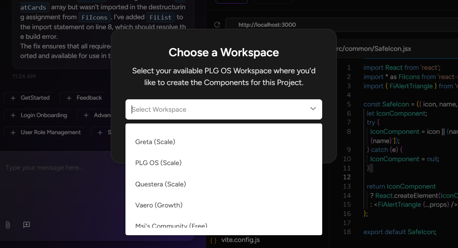This screenshot has width=458, height=248.
Task: Choose PLG OS (Scale) from list
Action: coord(158,163)
